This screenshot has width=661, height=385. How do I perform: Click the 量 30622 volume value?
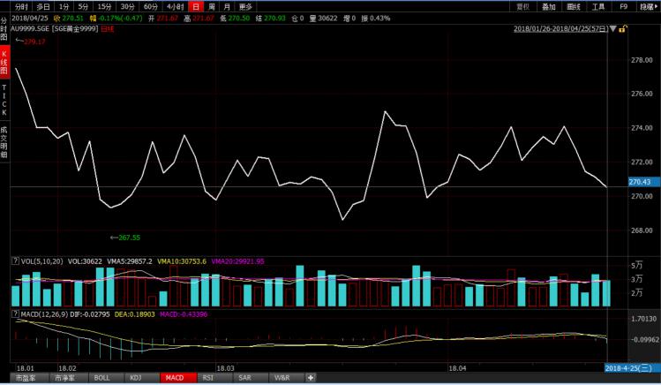point(323,19)
